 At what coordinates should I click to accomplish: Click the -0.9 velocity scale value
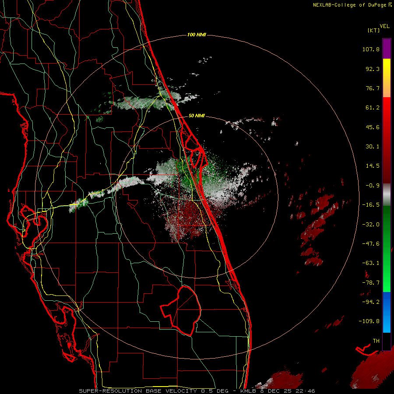373,186
